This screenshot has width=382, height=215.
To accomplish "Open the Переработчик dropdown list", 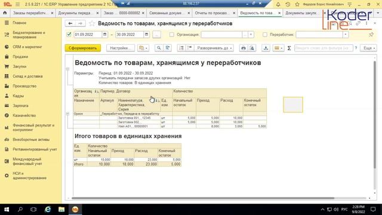I will point(346,35).
